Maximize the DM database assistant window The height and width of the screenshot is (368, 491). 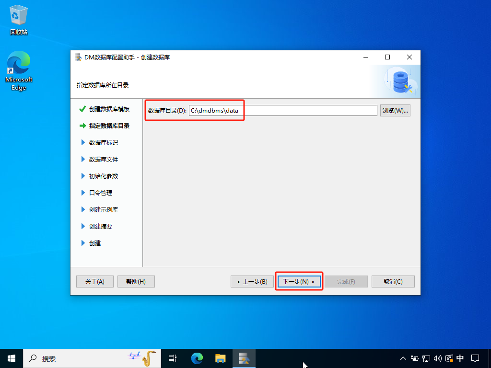click(387, 57)
